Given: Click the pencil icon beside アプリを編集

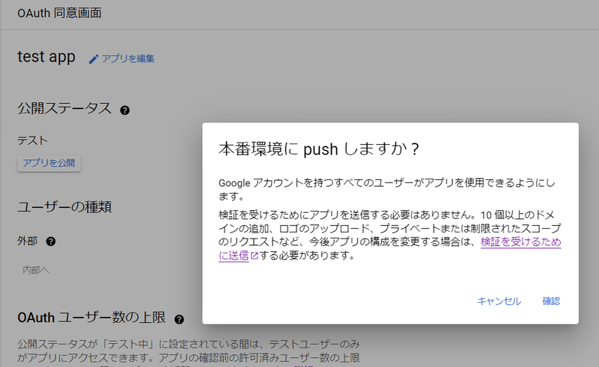Looking at the screenshot, I should tap(94, 59).
